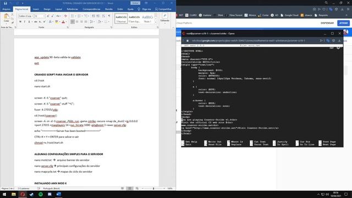Click the DISPENSAR button in Cloud Platform

(x=327, y=23)
